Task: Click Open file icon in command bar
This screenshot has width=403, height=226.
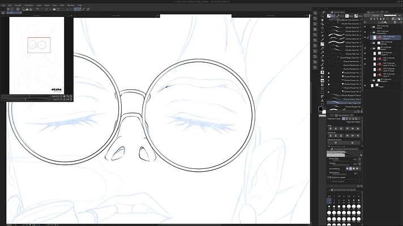Action: 27,9
